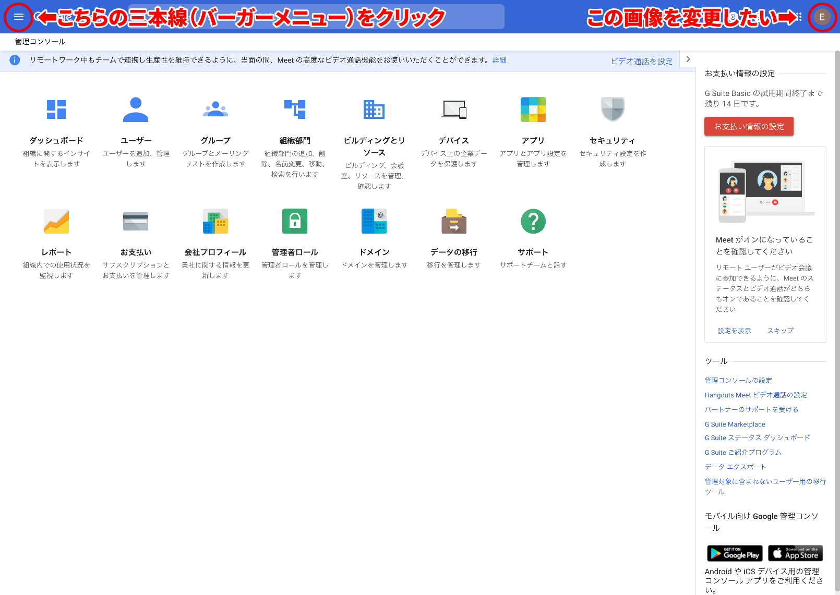The height and width of the screenshot is (595, 840).
Task: Open G Suite ステータス ダッシュボード link
Action: point(757,438)
